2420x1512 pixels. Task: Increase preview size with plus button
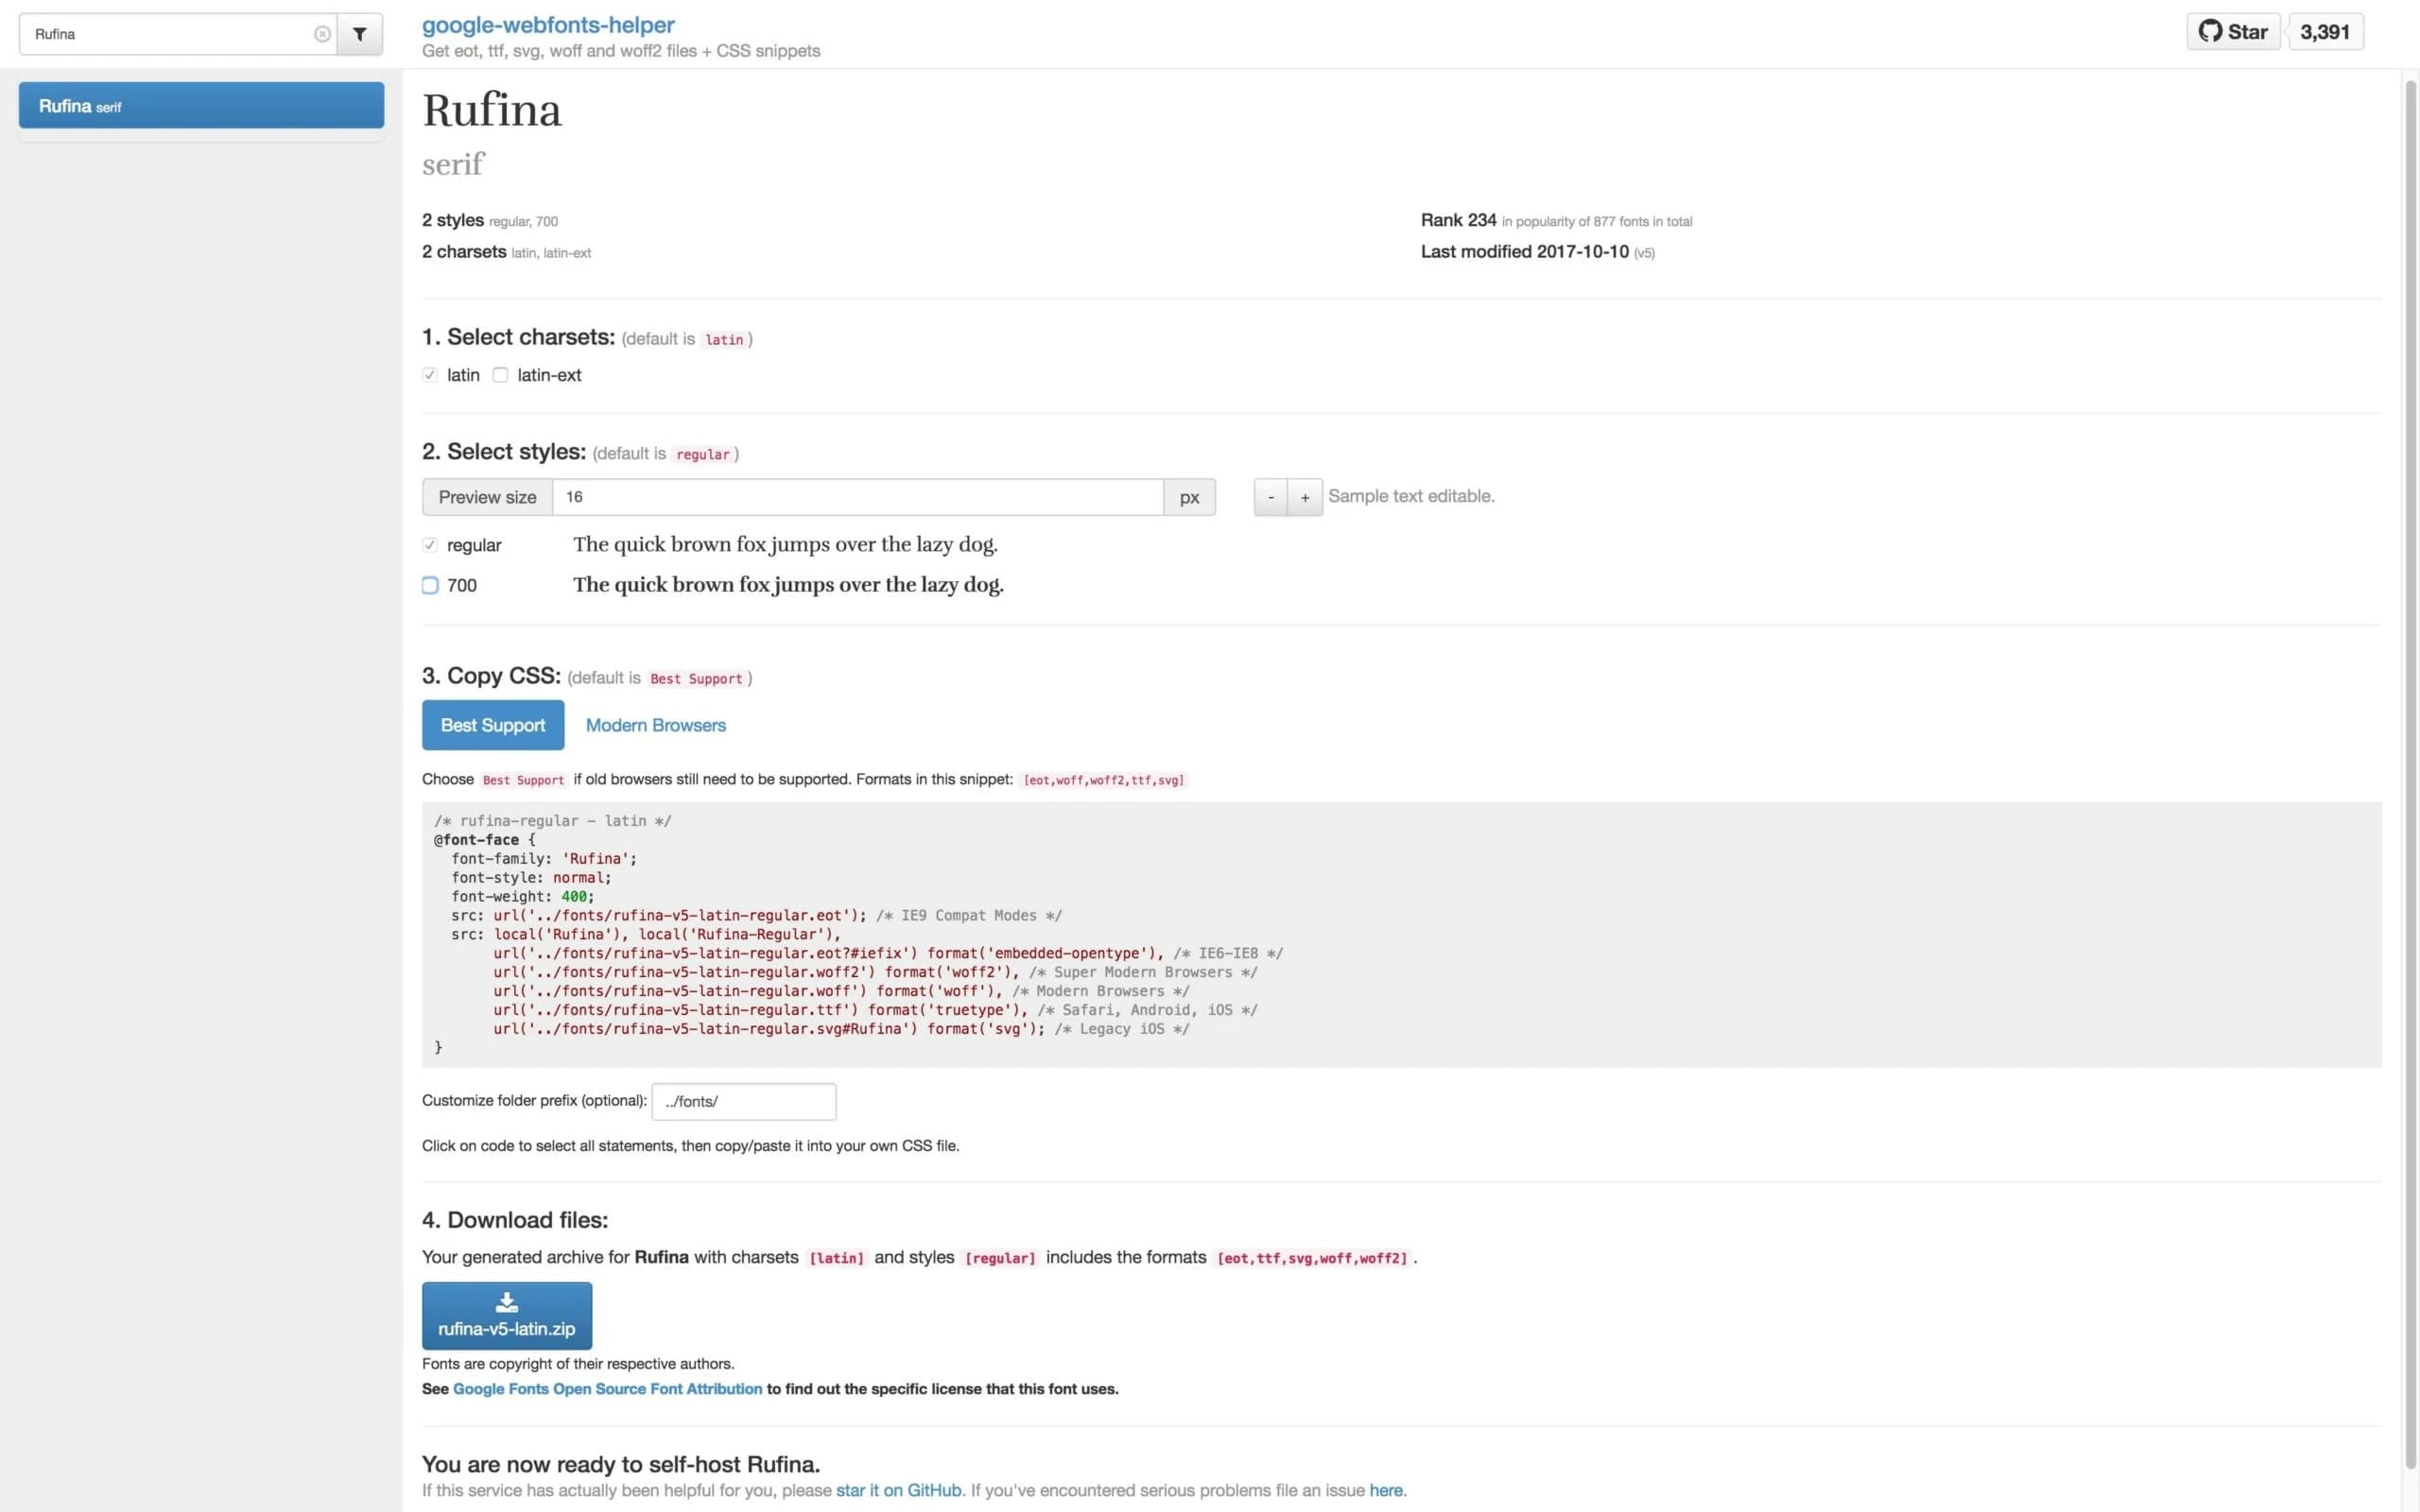click(x=1305, y=496)
